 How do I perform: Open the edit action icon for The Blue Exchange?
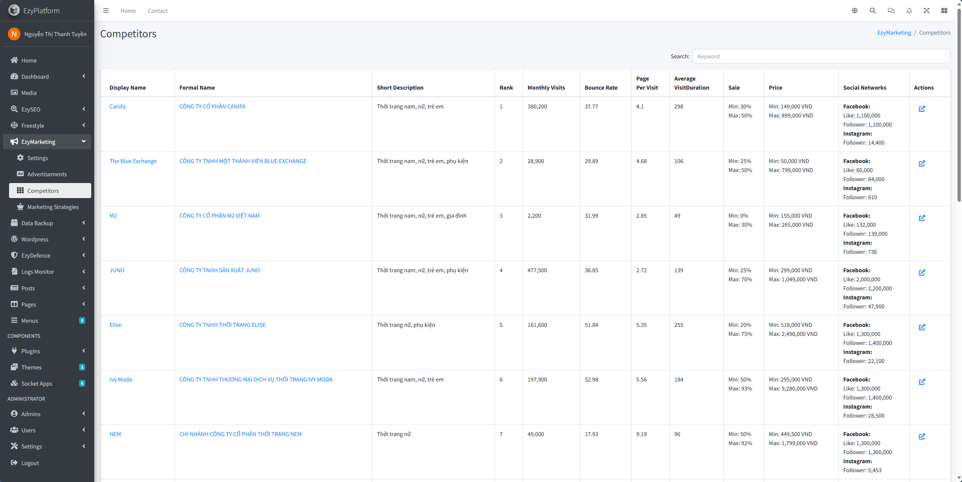(x=922, y=163)
